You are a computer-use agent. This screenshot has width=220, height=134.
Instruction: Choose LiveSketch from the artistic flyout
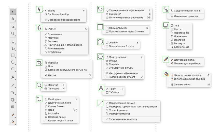tap(115, 14)
